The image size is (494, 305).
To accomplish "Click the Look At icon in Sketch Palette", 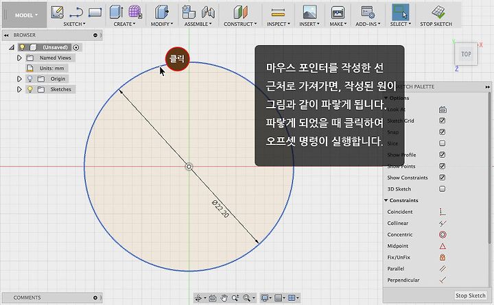I will click(x=443, y=110).
